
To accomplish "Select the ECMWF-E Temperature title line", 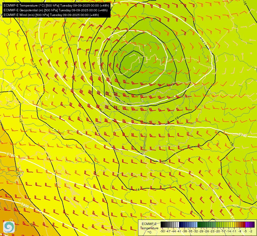I will tap(56, 6).
